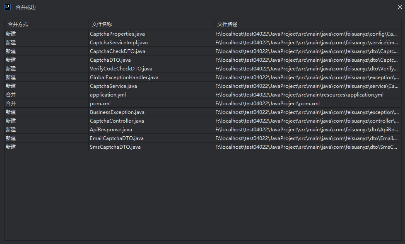The width and height of the screenshot is (405, 244).
Task: Select the CaptchaProperties.java row
Action: tap(117, 34)
